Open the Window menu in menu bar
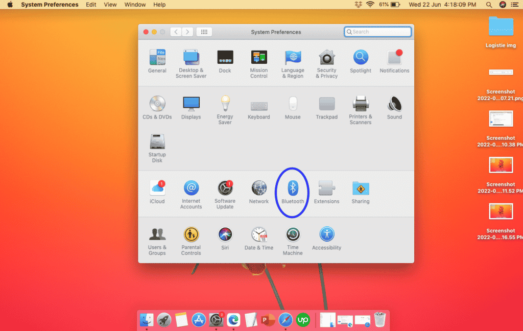 tap(135, 5)
